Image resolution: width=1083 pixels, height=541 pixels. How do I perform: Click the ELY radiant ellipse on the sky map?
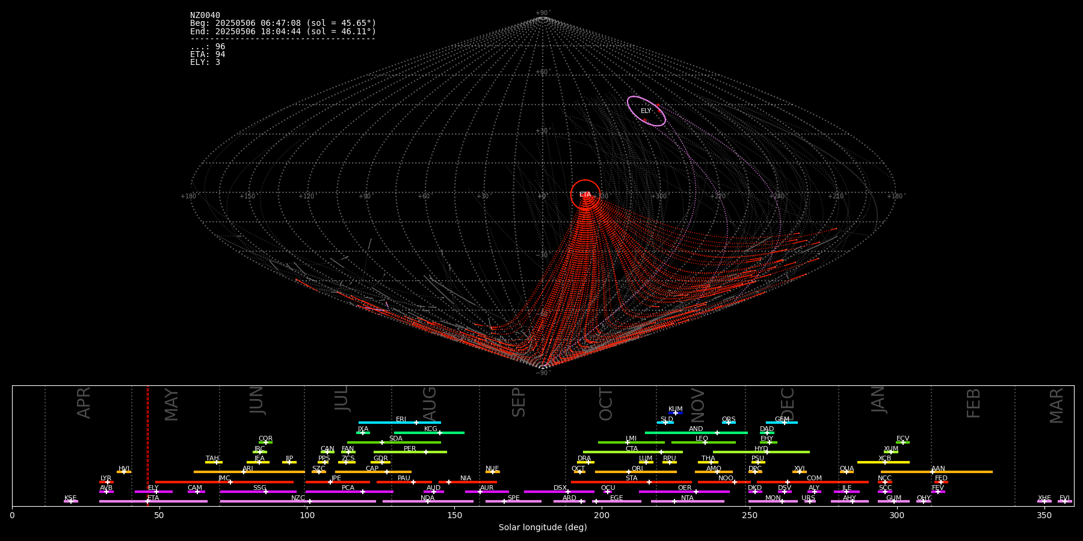click(x=646, y=111)
